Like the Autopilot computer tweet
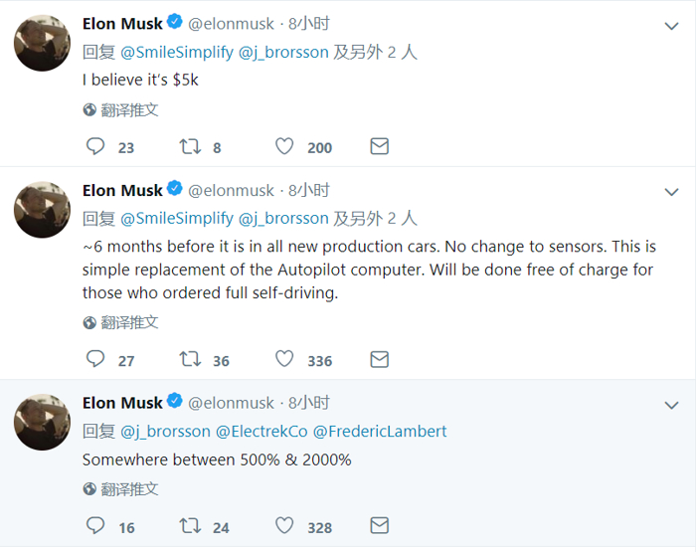 click(284, 359)
